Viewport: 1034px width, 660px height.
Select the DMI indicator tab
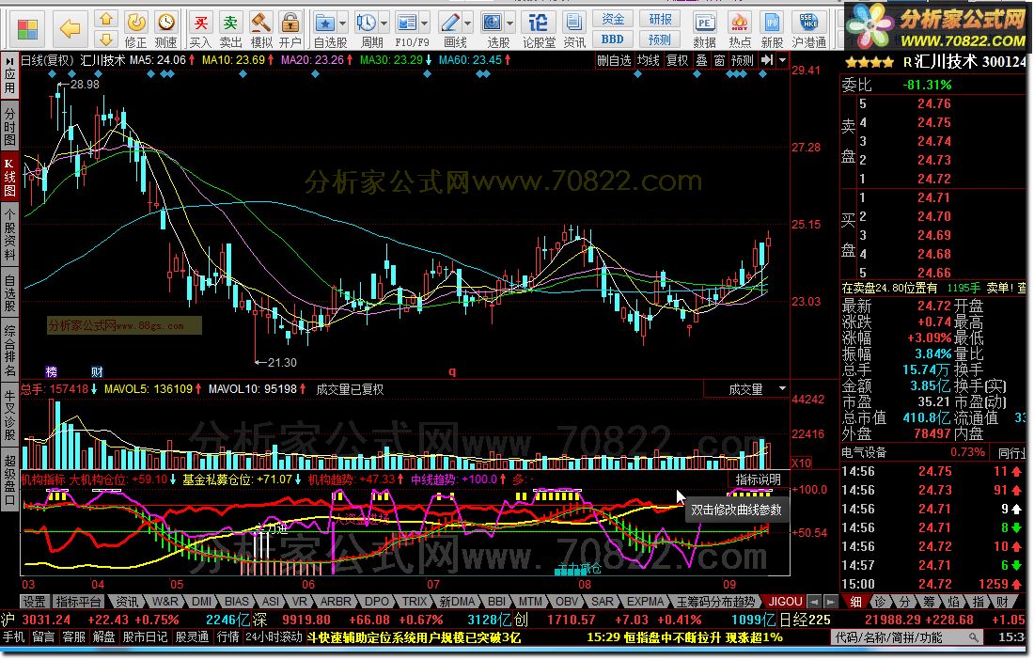pyautogui.click(x=202, y=602)
